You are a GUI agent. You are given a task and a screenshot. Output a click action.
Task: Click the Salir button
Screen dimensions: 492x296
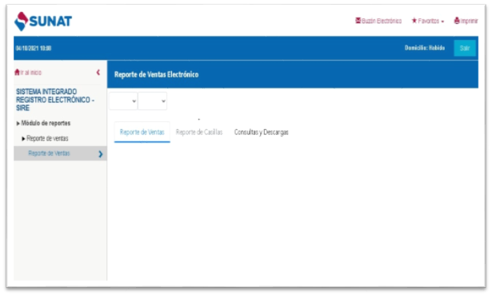click(x=465, y=48)
